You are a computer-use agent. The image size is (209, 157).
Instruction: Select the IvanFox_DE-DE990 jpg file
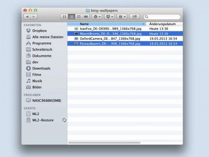125,29
